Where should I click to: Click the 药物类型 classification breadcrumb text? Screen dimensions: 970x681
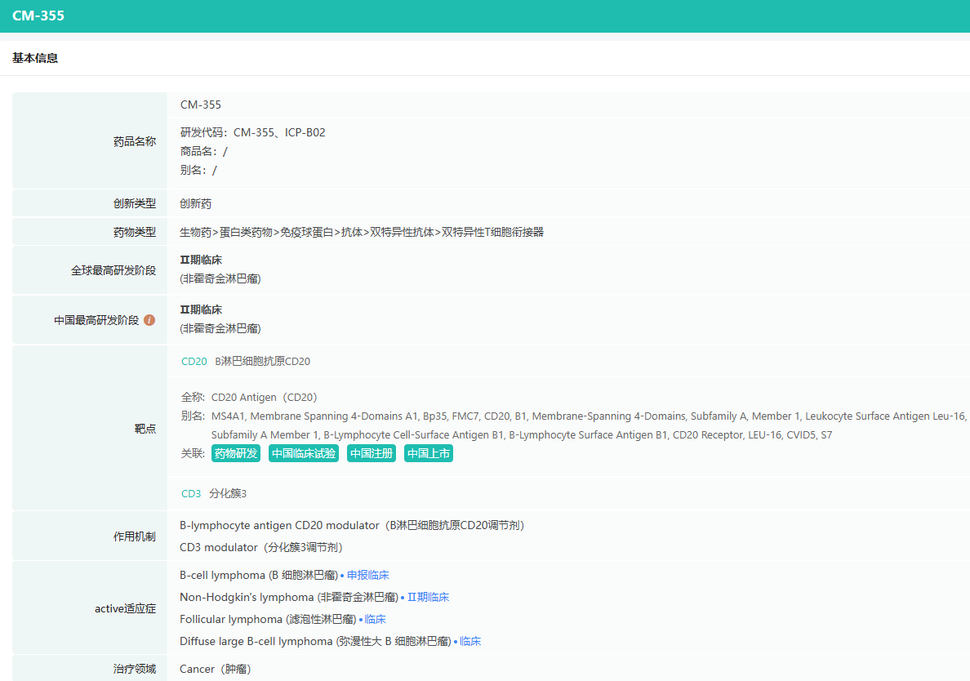click(x=361, y=232)
